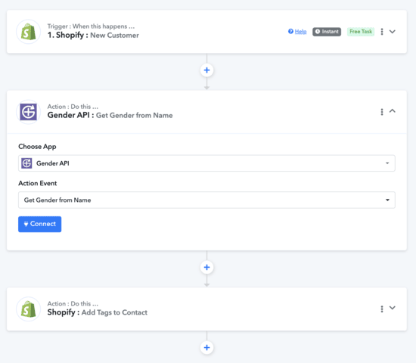This screenshot has height=363, width=416.
Task: Expand the Shopify New Customer trigger step
Action: point(393,32)
